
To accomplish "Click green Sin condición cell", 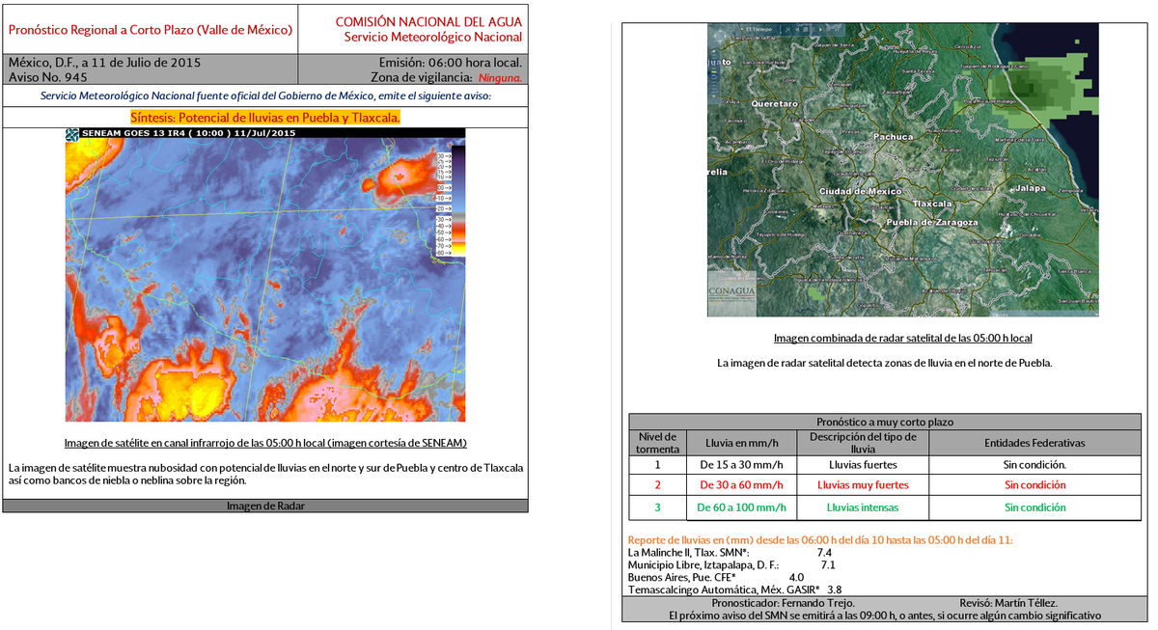I will click(x=1034, y=507).
